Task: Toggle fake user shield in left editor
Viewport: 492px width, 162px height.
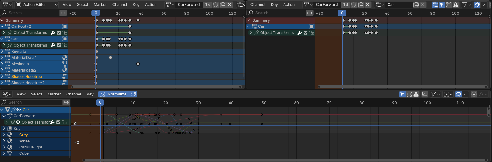Action: [x=215, y=5]
